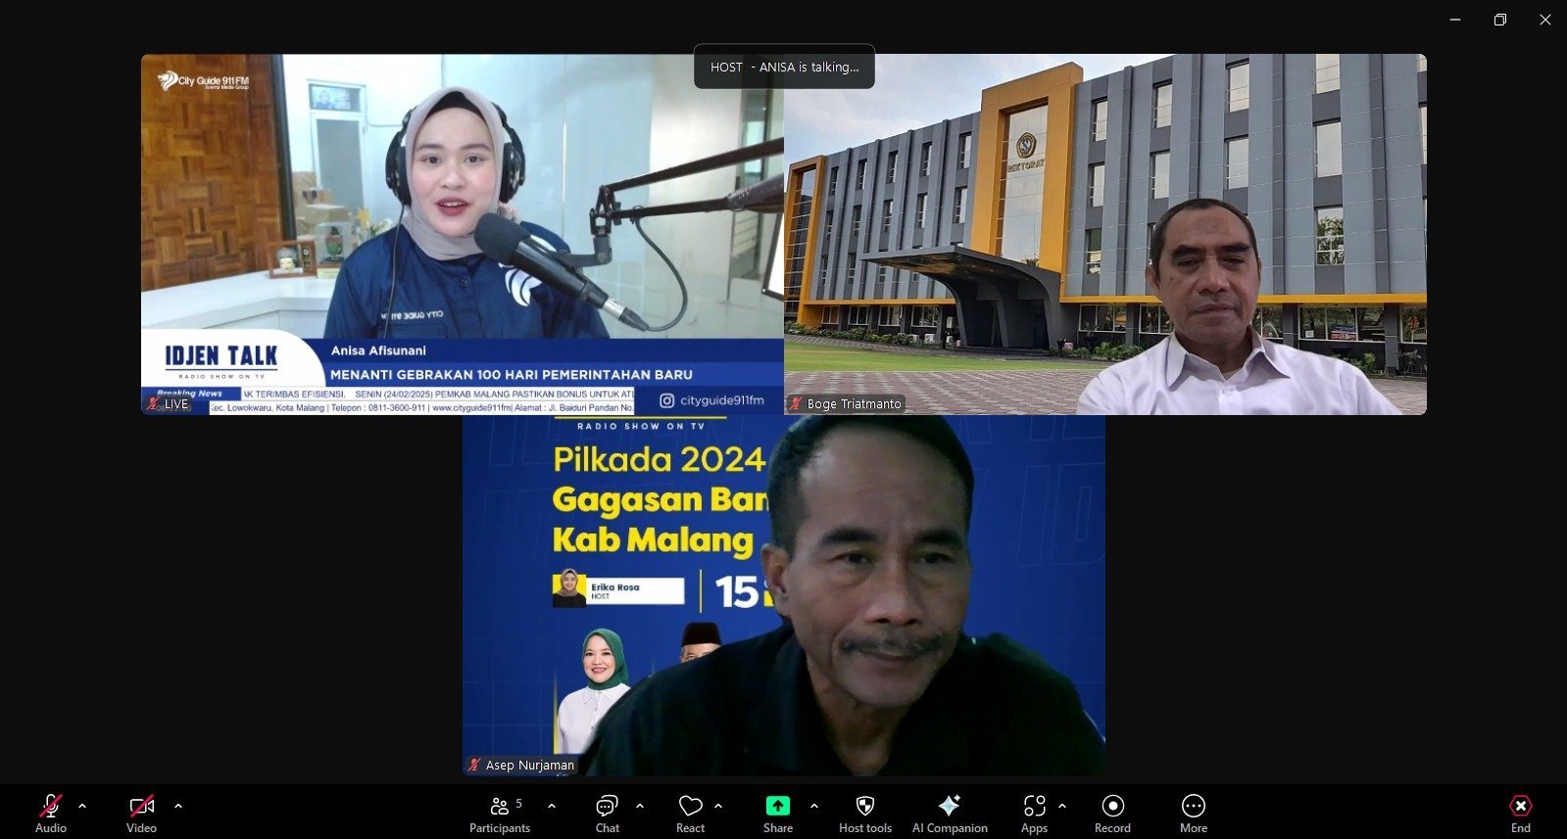Open the Apps menu
1567x839 pixels.
click(x=1034, y=812)
